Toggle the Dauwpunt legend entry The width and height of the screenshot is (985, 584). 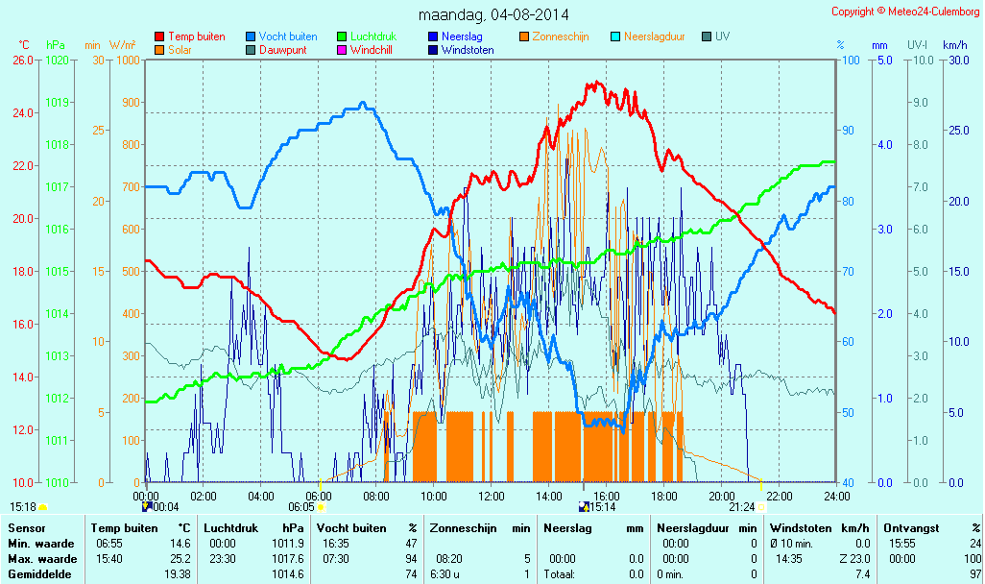[278, 50]
